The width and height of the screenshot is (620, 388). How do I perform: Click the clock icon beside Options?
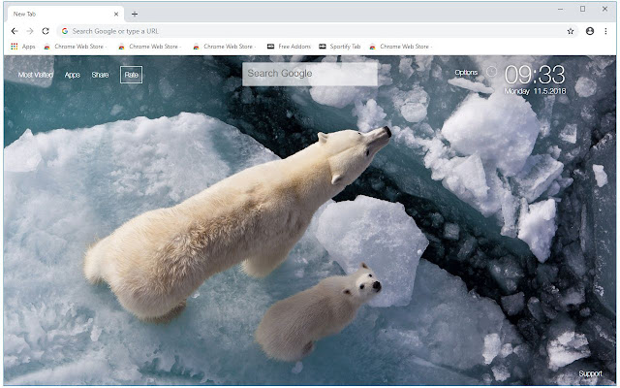click(491, 72)
